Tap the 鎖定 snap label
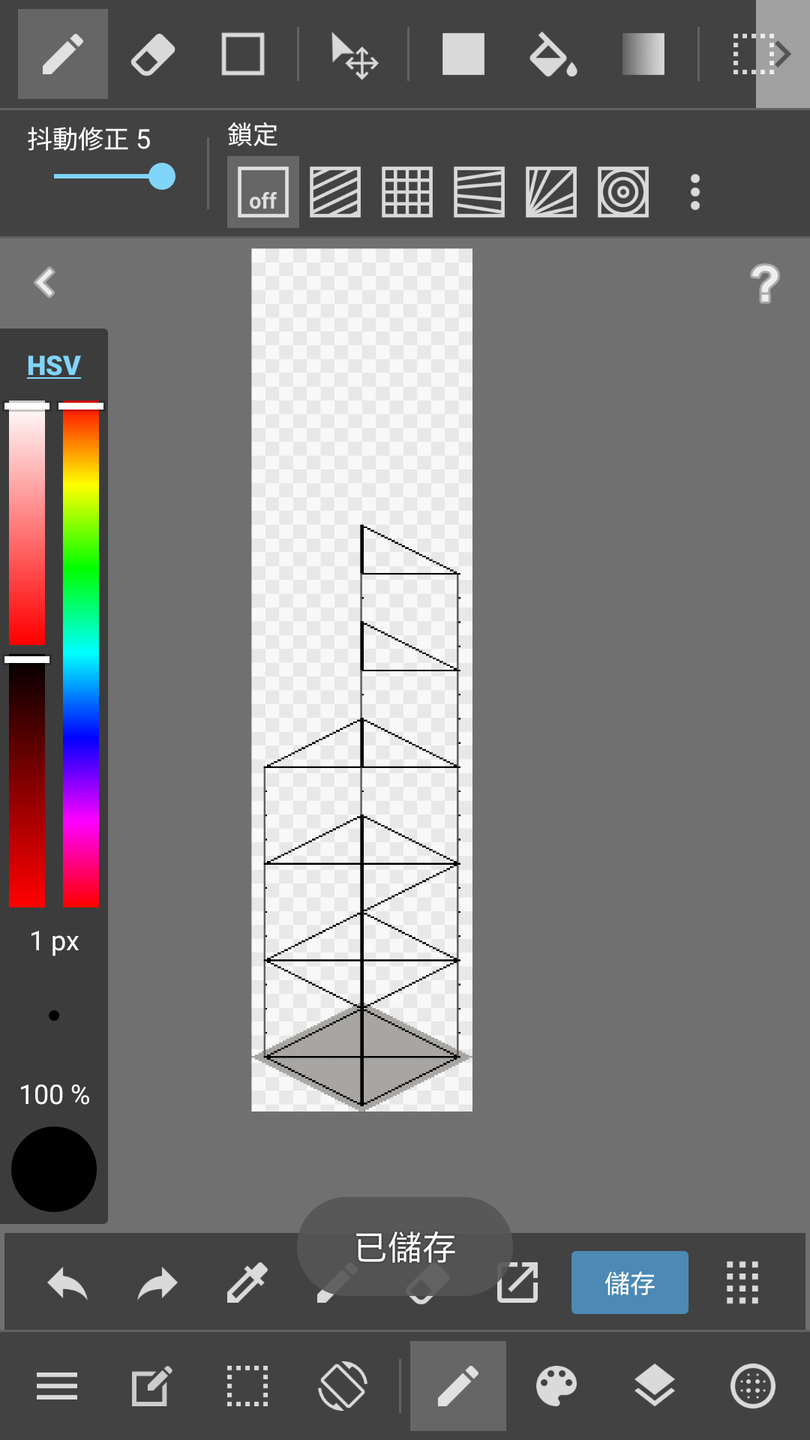The width and height of the screenshot is (810, 1440). coord(253,135)
